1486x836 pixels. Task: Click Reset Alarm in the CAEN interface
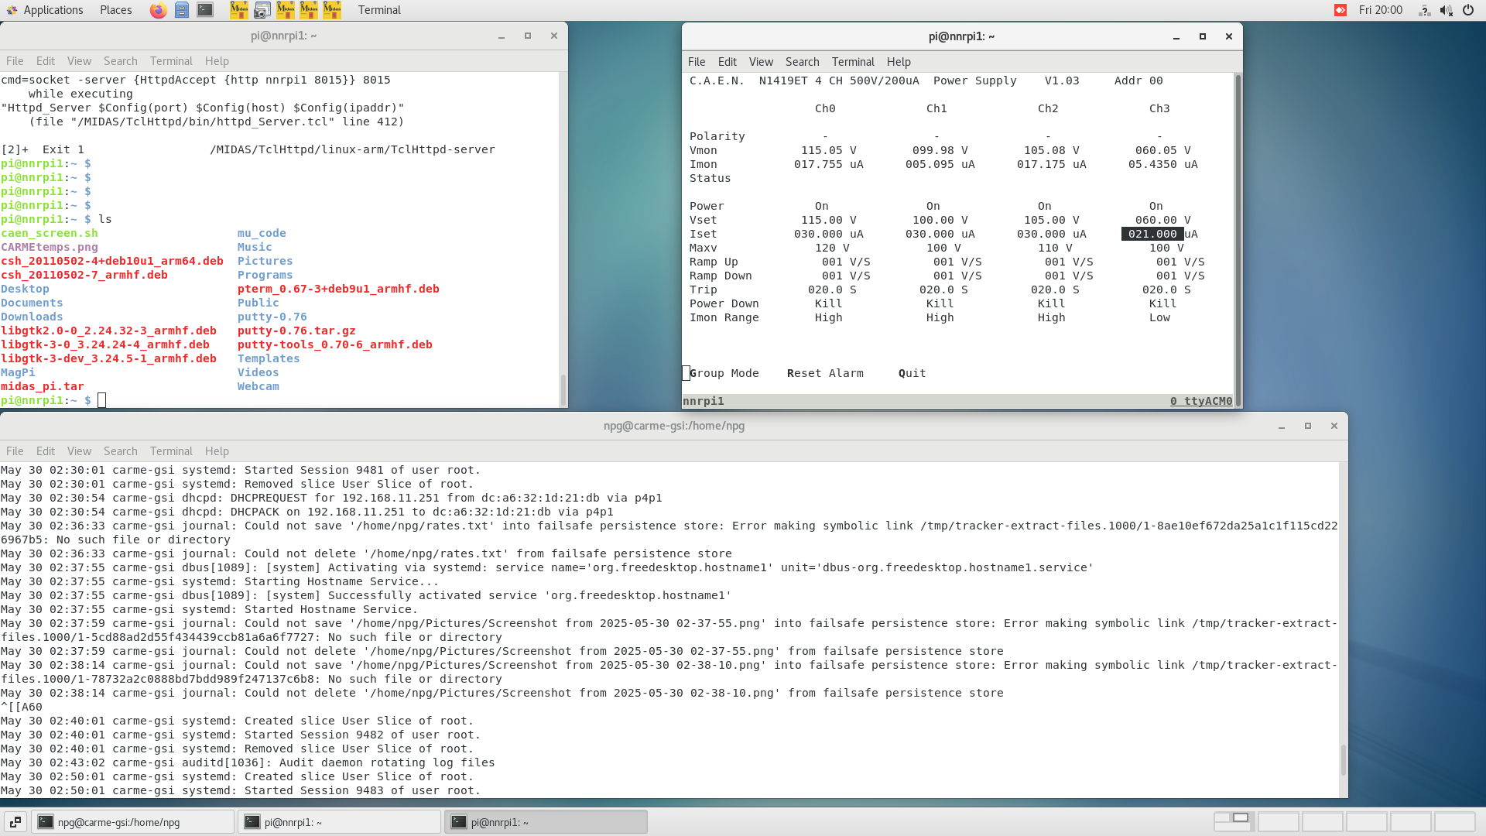825,373
